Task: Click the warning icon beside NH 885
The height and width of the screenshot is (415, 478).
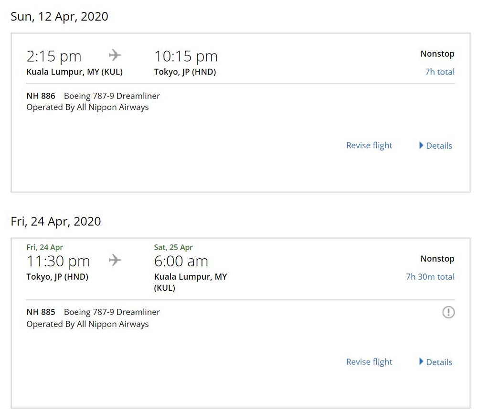Action: point(448,312)
